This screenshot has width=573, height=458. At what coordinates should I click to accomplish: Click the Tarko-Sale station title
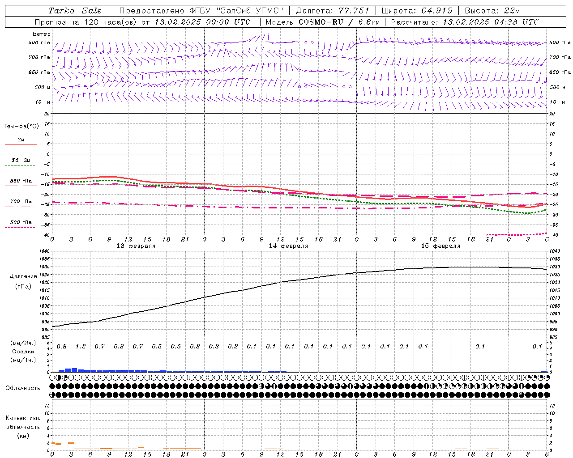pyautogui.click(x=75, y=11)
